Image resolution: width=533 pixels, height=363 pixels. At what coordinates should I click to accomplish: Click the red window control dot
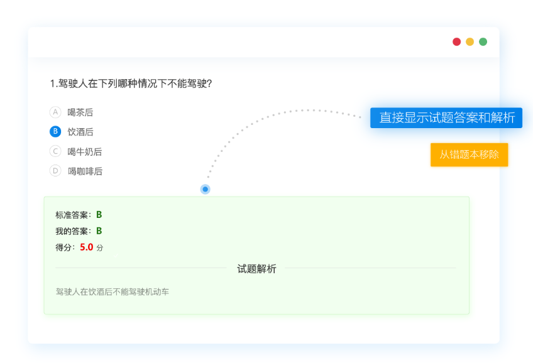point(457,42)
